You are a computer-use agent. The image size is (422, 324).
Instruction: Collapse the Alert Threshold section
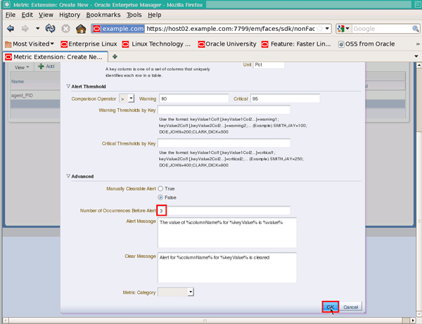[68, 86]
